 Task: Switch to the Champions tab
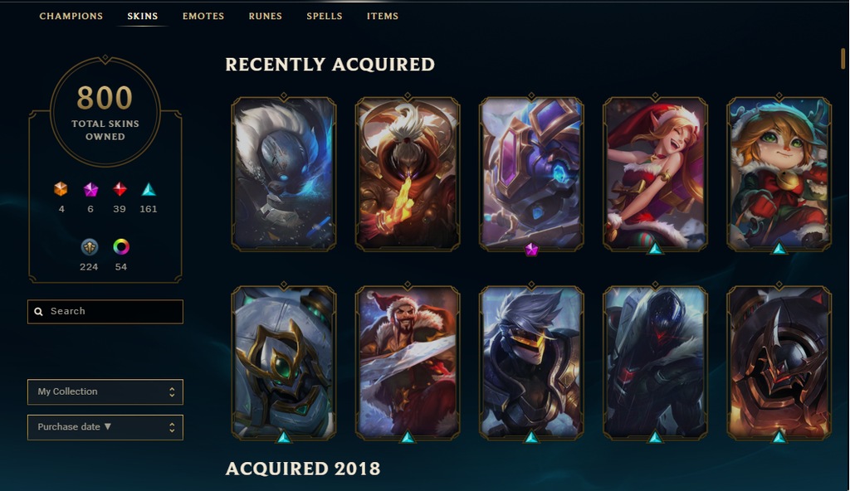[71, 17]
